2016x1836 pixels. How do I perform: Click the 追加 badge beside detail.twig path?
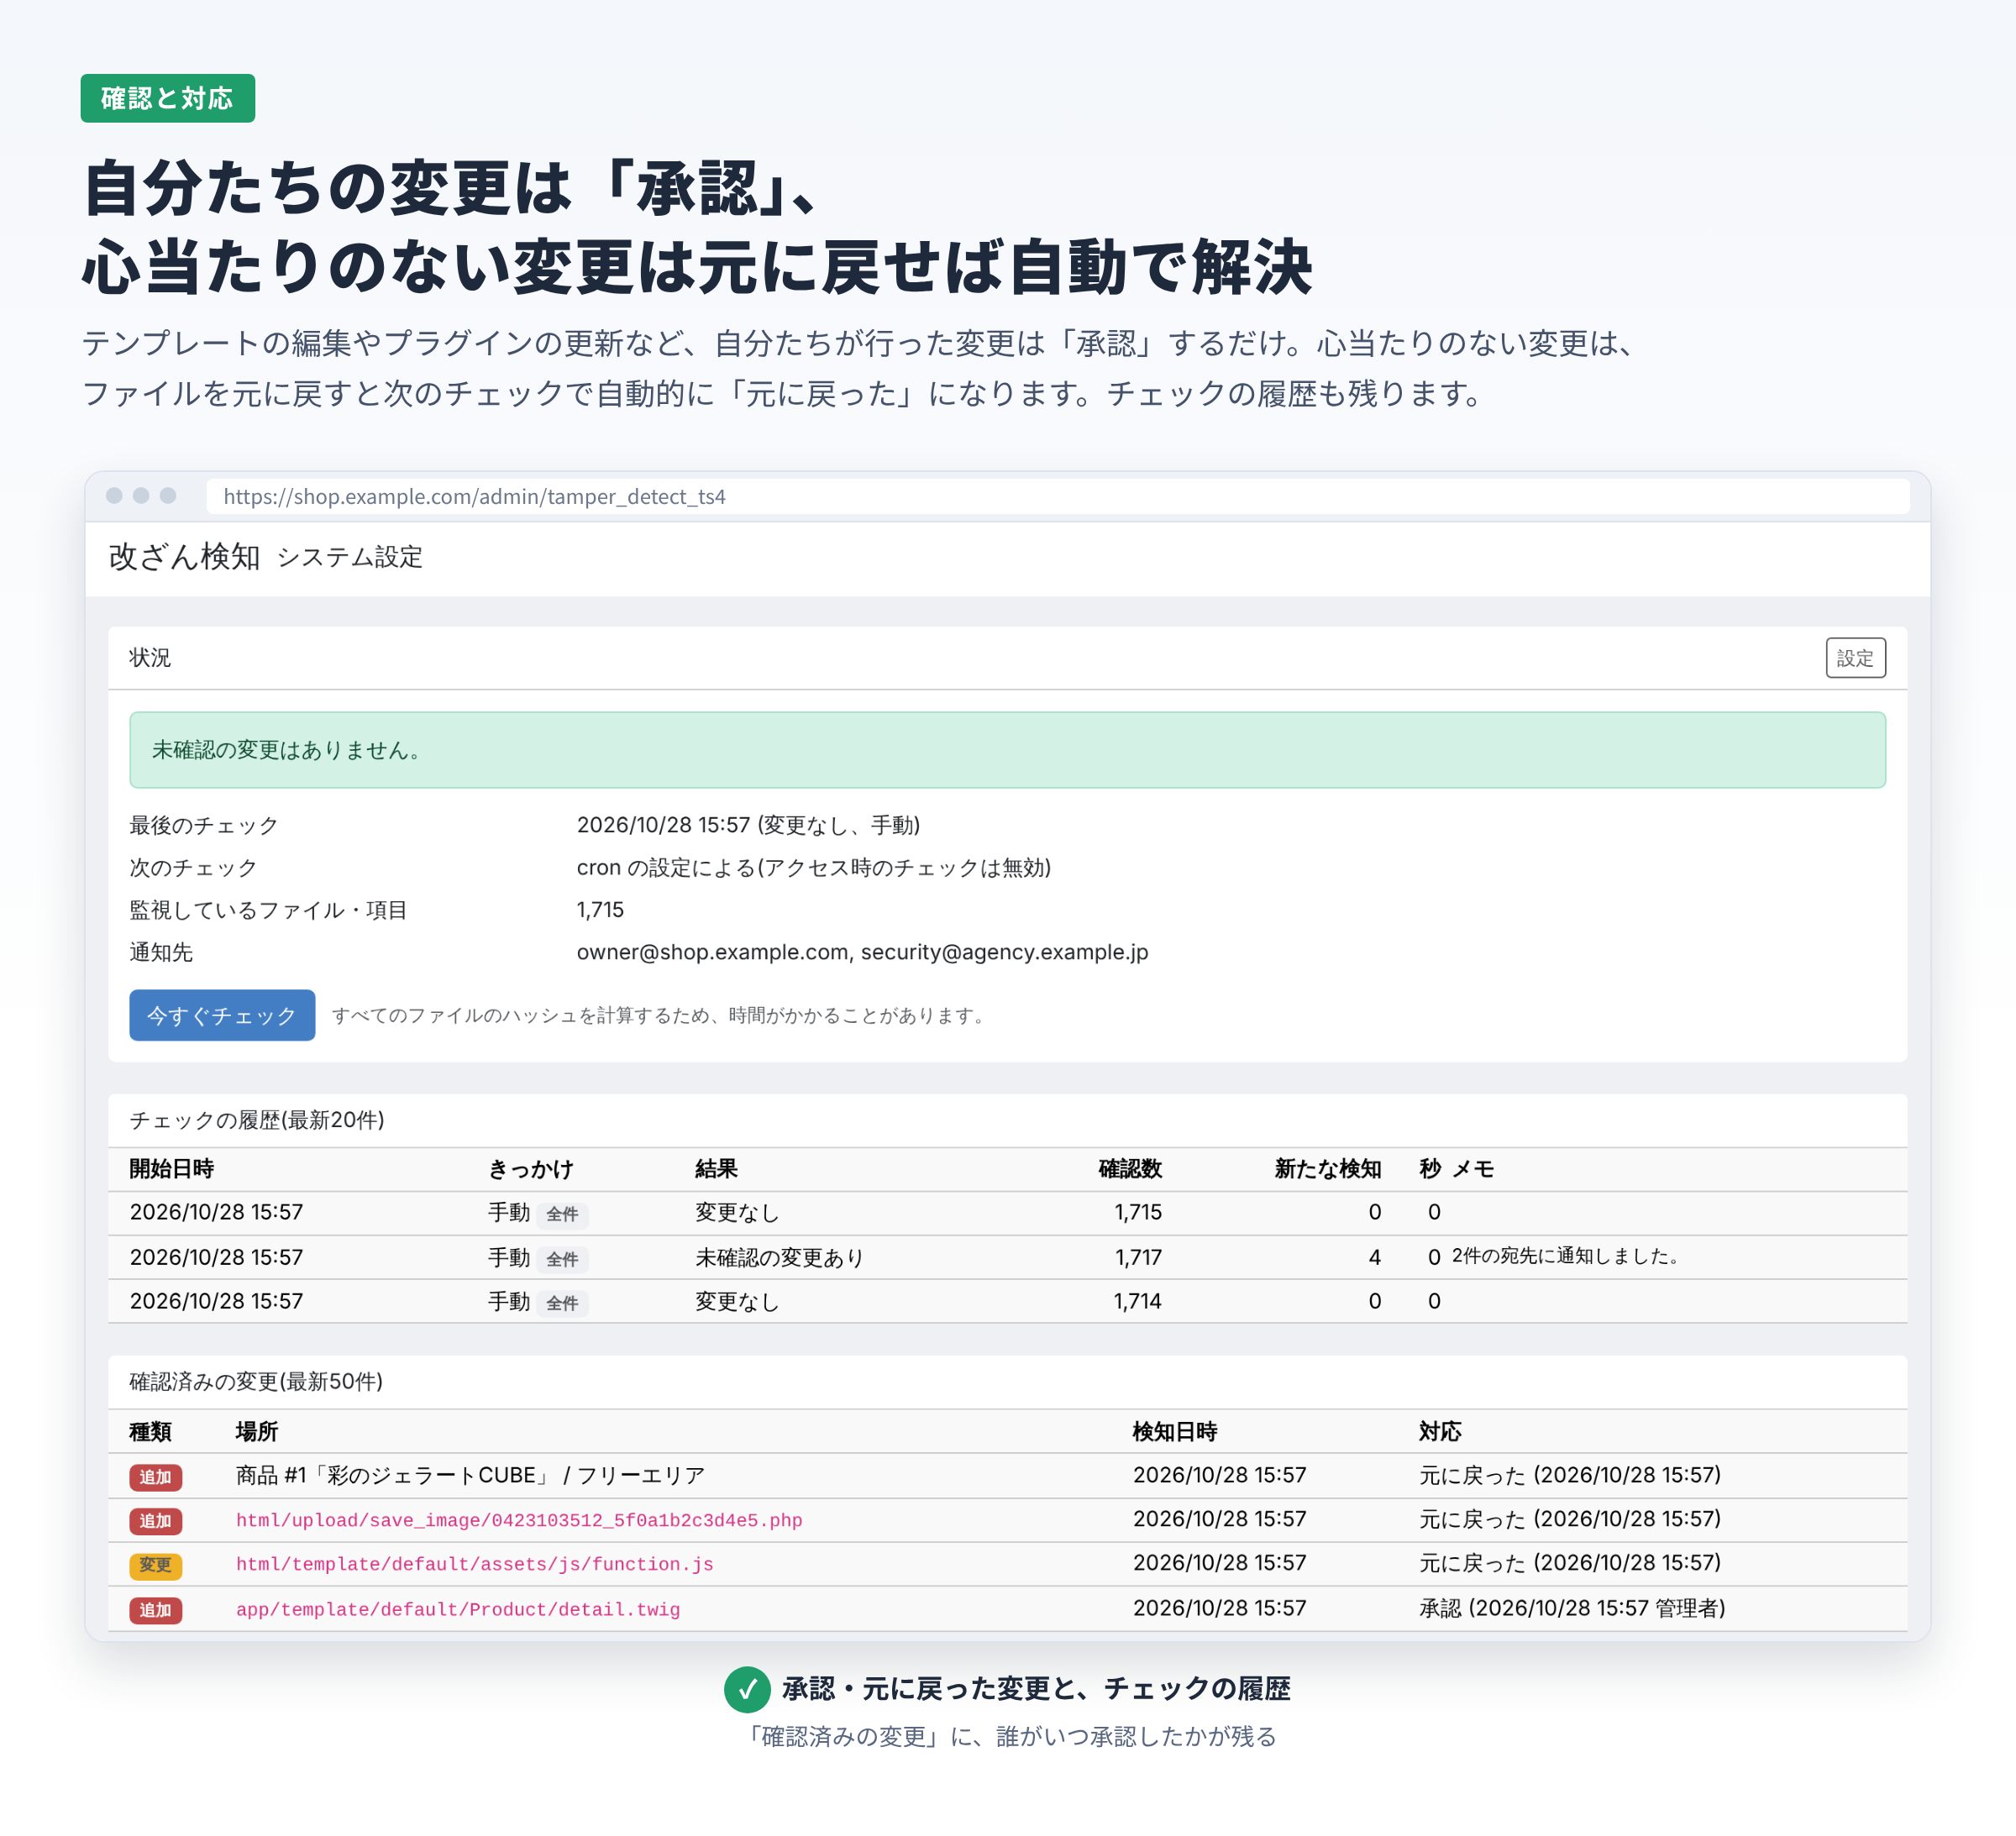pos(155,1610)
